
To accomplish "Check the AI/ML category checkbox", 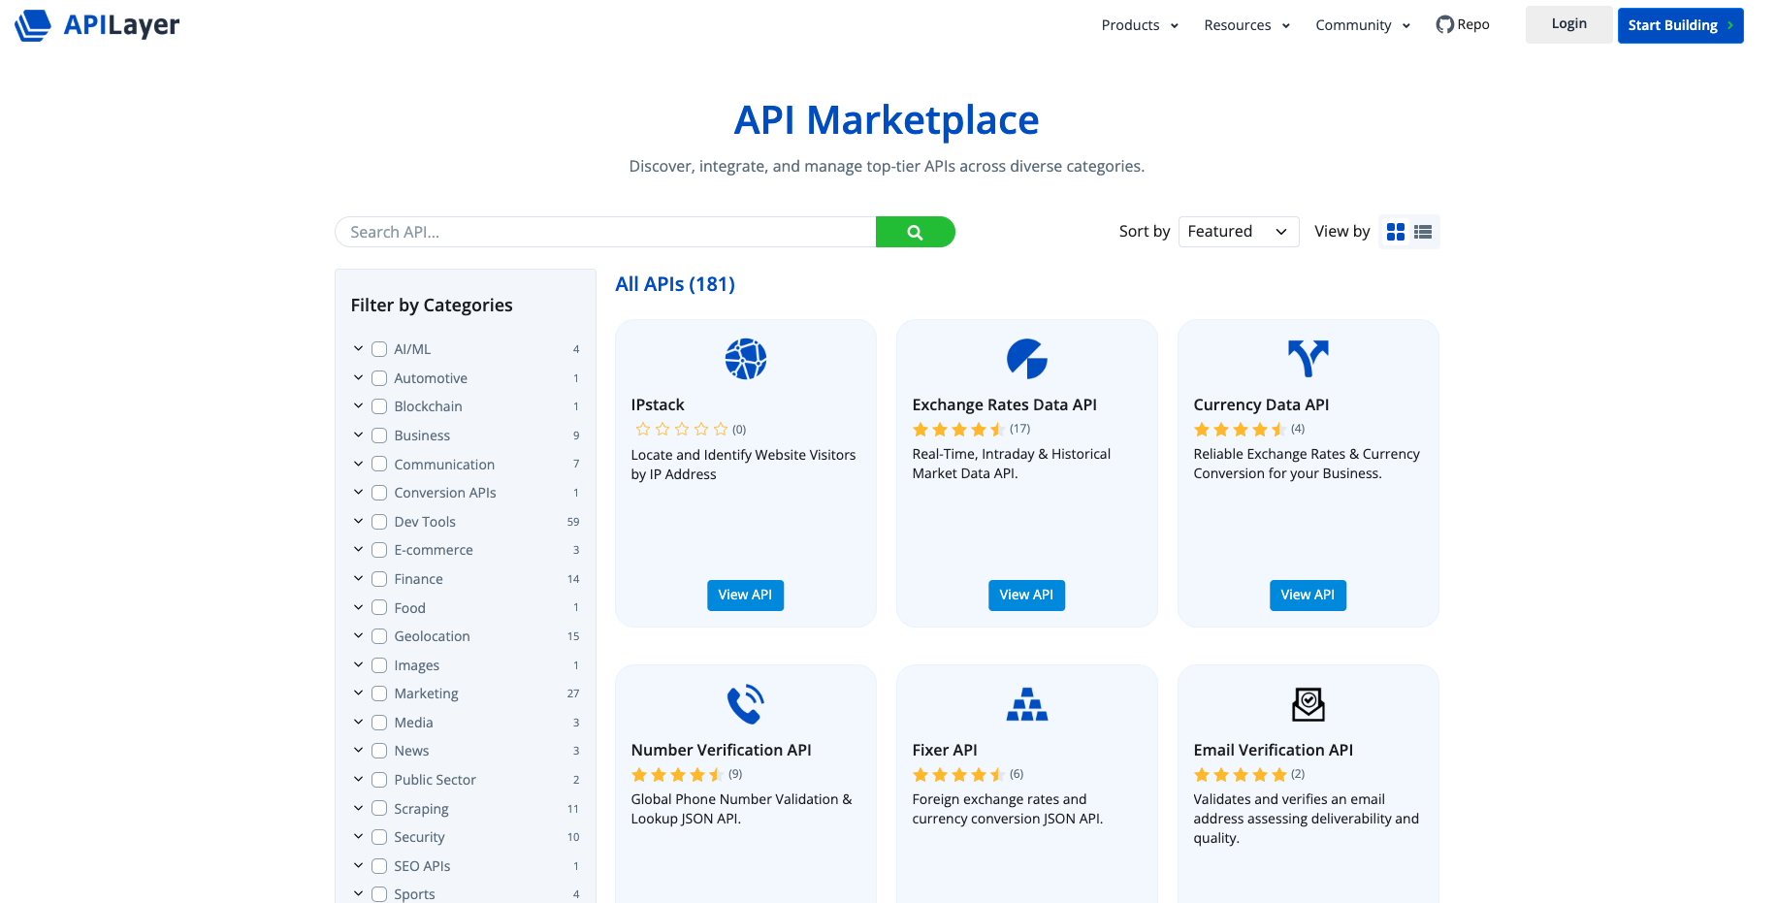I will tap(379, 349).
